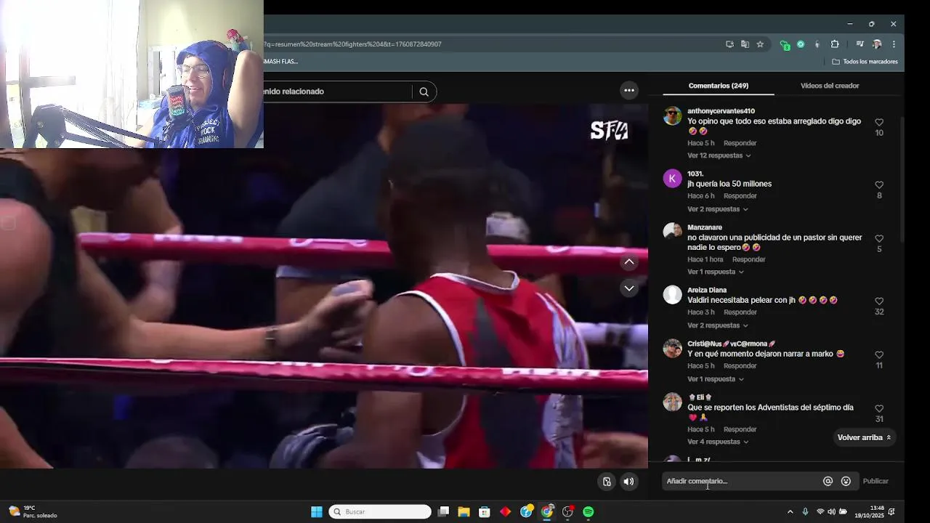The width and height of the screenshot is (930, 523).
Task: Like the comment about narrar a marko
Action: point(879,354)
